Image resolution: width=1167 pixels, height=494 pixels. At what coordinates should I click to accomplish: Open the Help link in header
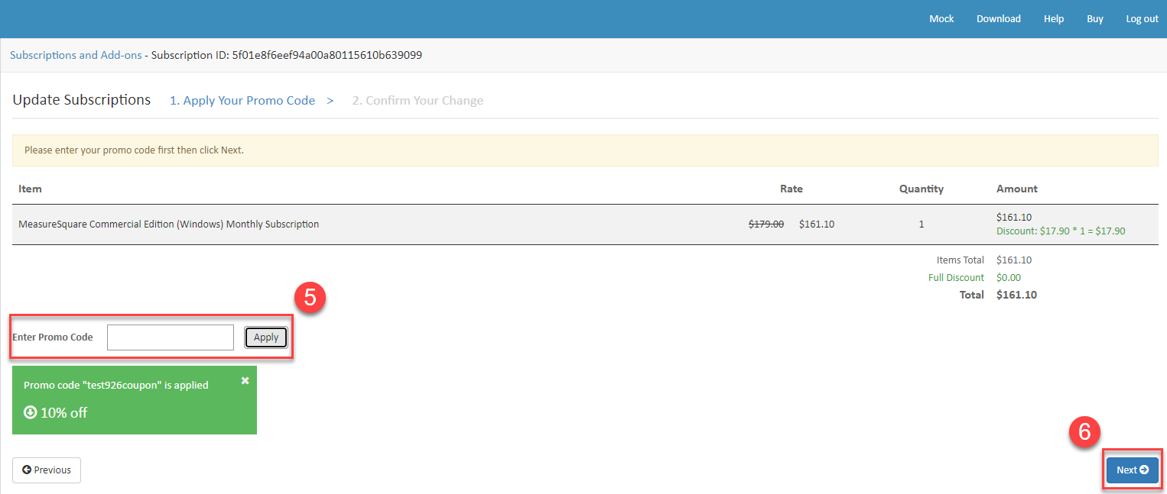pyautogui.click(x=1054, y=19)
